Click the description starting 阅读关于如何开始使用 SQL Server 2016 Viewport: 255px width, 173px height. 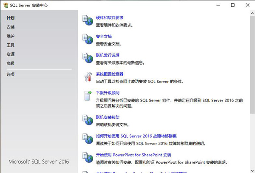(151, 143)
